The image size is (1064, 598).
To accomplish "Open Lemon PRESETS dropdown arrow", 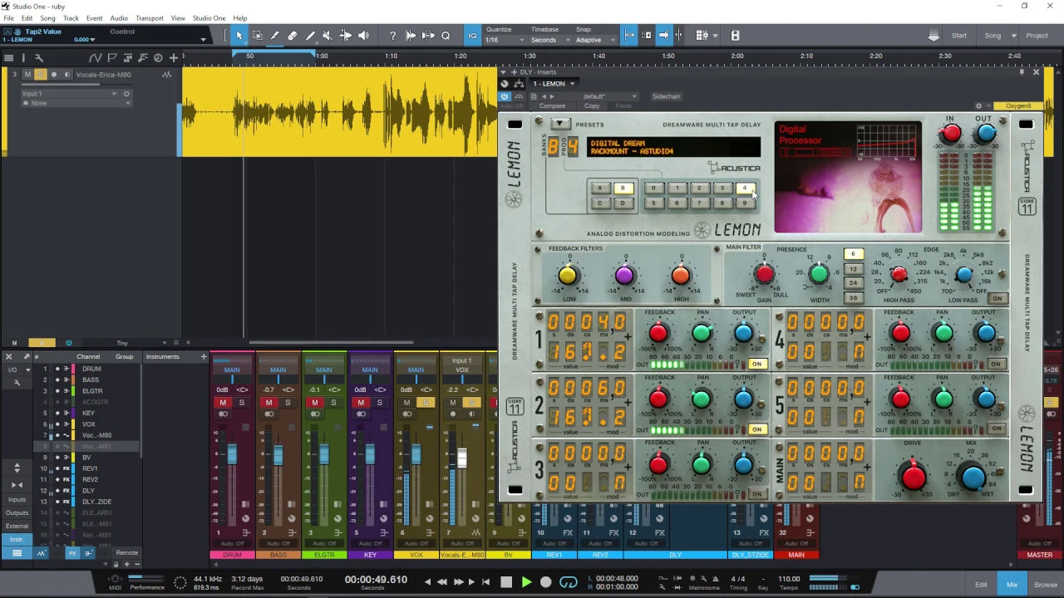I will coord(559,125).
